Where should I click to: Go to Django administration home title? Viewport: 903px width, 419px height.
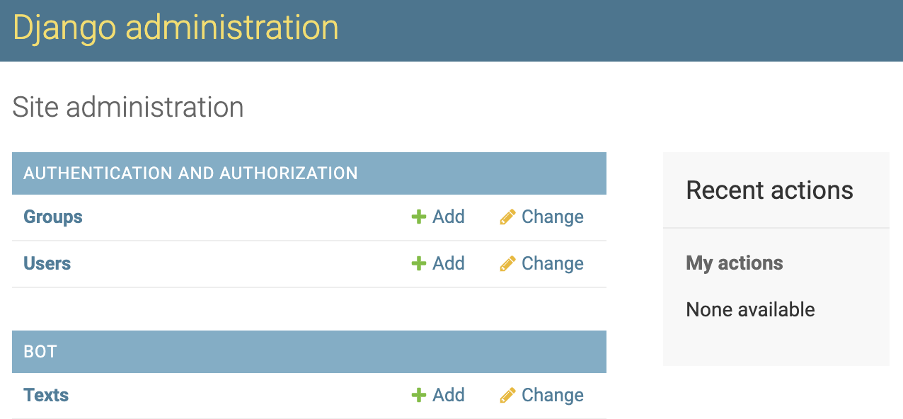click(x=176, y=28)
